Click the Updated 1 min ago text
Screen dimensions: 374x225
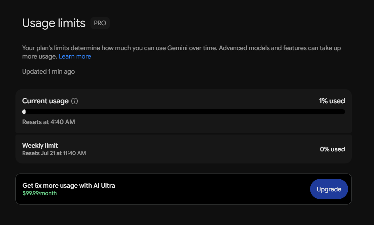(48, 72)
